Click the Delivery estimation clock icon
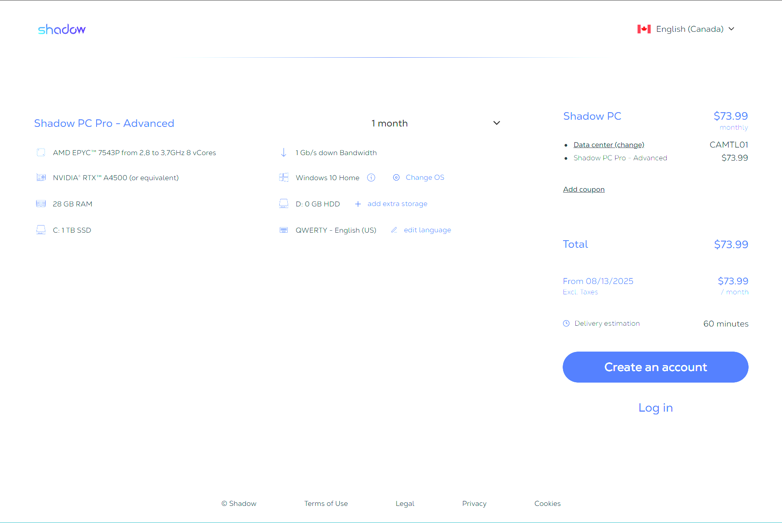The height and width of the screenshot is (523, 782). coord(566,323)
